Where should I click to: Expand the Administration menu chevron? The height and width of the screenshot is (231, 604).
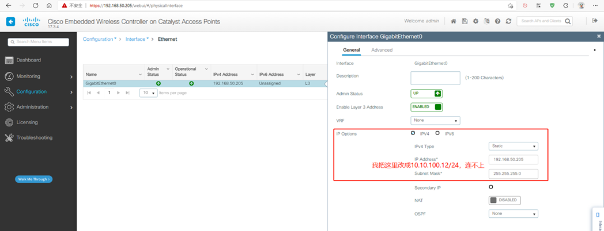pos(71,107)
